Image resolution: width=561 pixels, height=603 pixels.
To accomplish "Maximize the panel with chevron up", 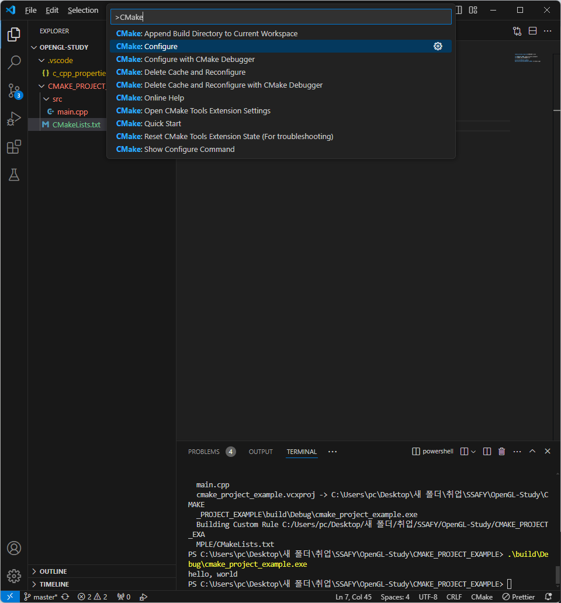I will coord(532,452).
